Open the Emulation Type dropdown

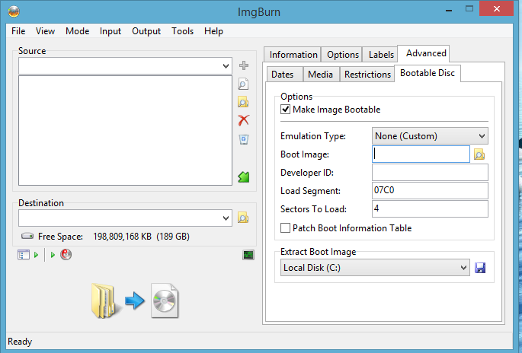click(x=430, y=136)
